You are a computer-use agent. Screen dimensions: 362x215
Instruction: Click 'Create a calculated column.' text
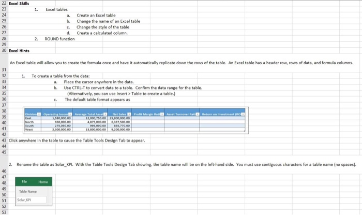[x=102, y=33]
